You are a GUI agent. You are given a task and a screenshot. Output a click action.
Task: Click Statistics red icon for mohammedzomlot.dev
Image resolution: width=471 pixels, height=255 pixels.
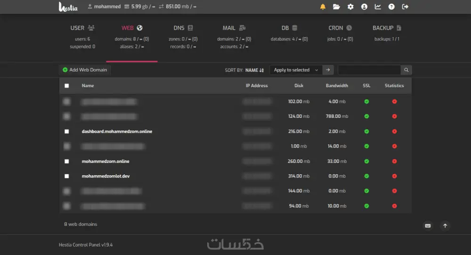click(394, 176)
